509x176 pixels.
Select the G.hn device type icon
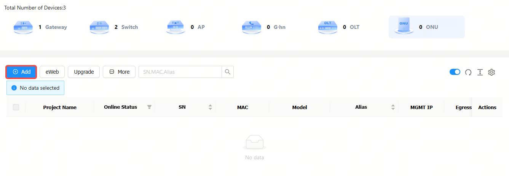point(252,27)
